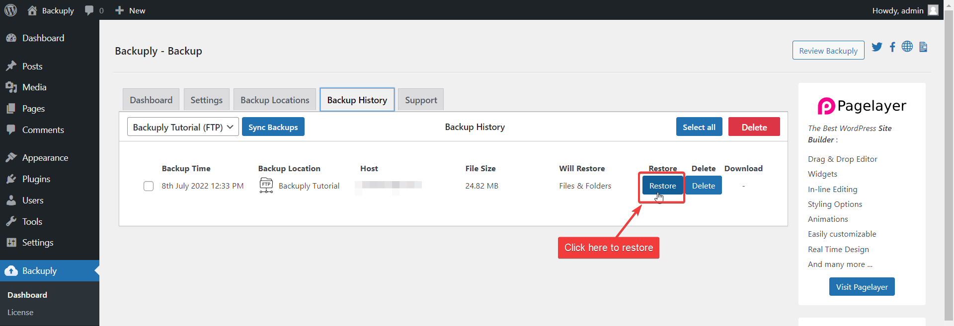Click the FTP location icon in backup row
This screenshot has height=326, width=954.
[266, 185]
